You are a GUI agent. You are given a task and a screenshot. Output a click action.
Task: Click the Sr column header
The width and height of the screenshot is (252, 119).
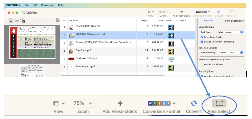pyautogui.click(x=64, y=21)
